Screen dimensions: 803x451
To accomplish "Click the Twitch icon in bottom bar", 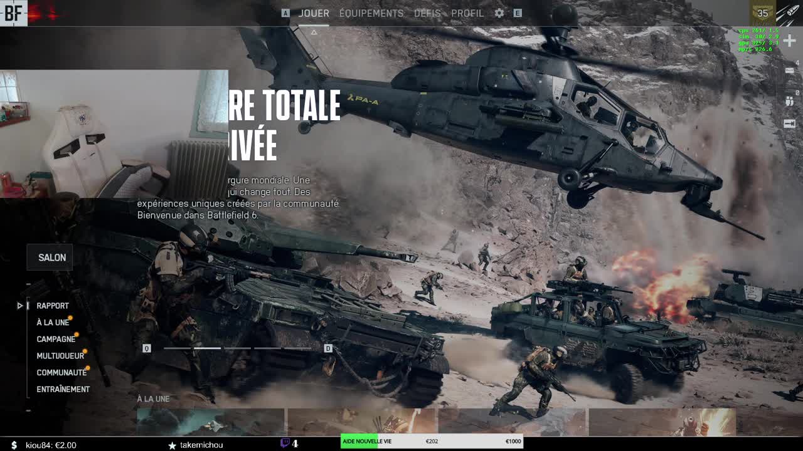I will click(x=285, y=443).
